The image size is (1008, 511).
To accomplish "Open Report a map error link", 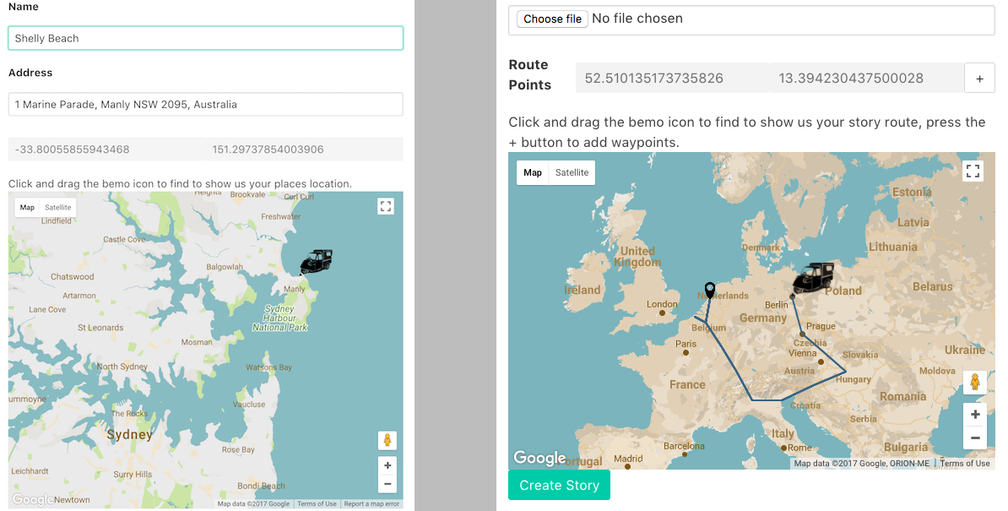I will click(371, 504).
